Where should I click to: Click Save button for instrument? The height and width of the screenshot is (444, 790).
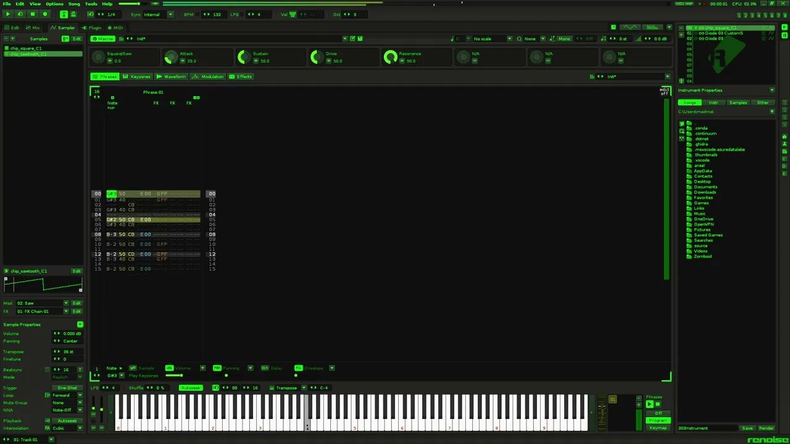747,428
